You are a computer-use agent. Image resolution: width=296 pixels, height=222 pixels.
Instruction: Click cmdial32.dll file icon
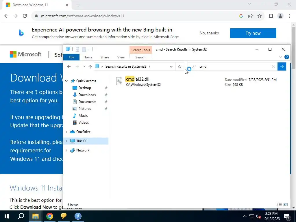(x=119, y=81)
